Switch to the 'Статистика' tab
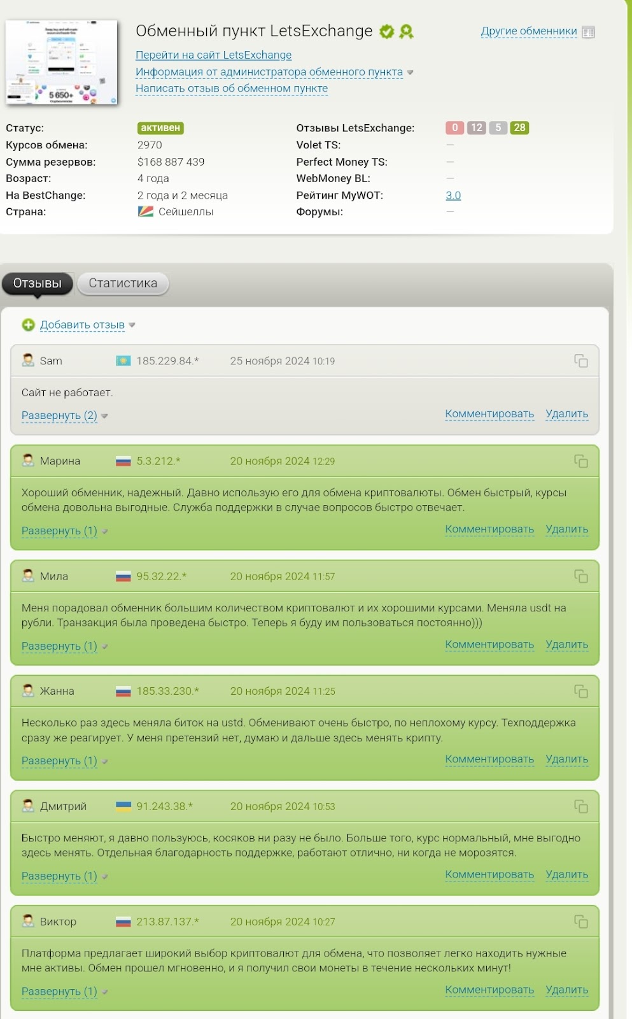Viewport: 632px width, 1019px height. point(123,283)
